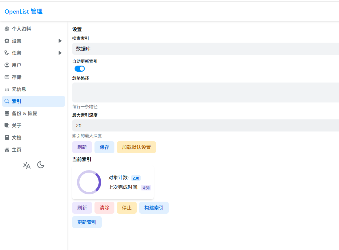Click the storage icon beside 存储
The width and height of the screenshot is (339, 250).
[7, 77]
